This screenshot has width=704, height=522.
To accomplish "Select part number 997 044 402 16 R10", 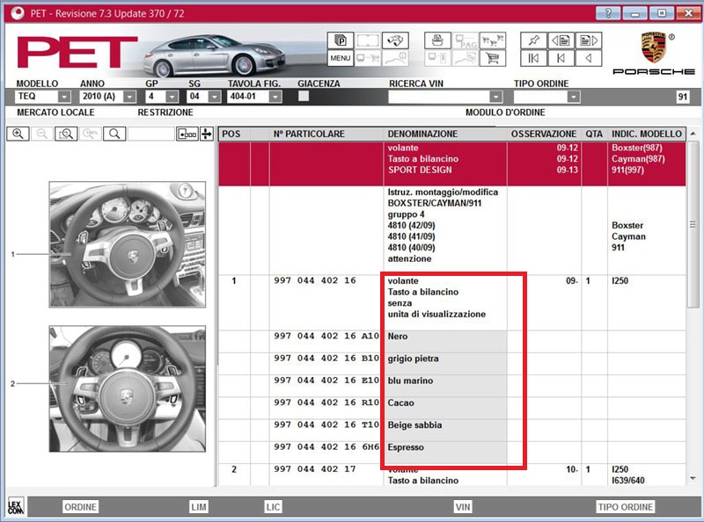I will coord(326,402).
